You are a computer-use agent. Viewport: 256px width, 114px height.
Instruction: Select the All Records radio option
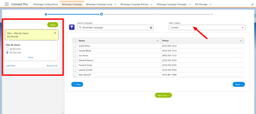tap(7, 49)
